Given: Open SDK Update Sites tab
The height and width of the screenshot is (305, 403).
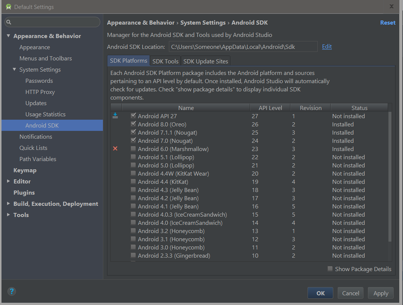Looking at the screenshot, I should pos(206,61).
